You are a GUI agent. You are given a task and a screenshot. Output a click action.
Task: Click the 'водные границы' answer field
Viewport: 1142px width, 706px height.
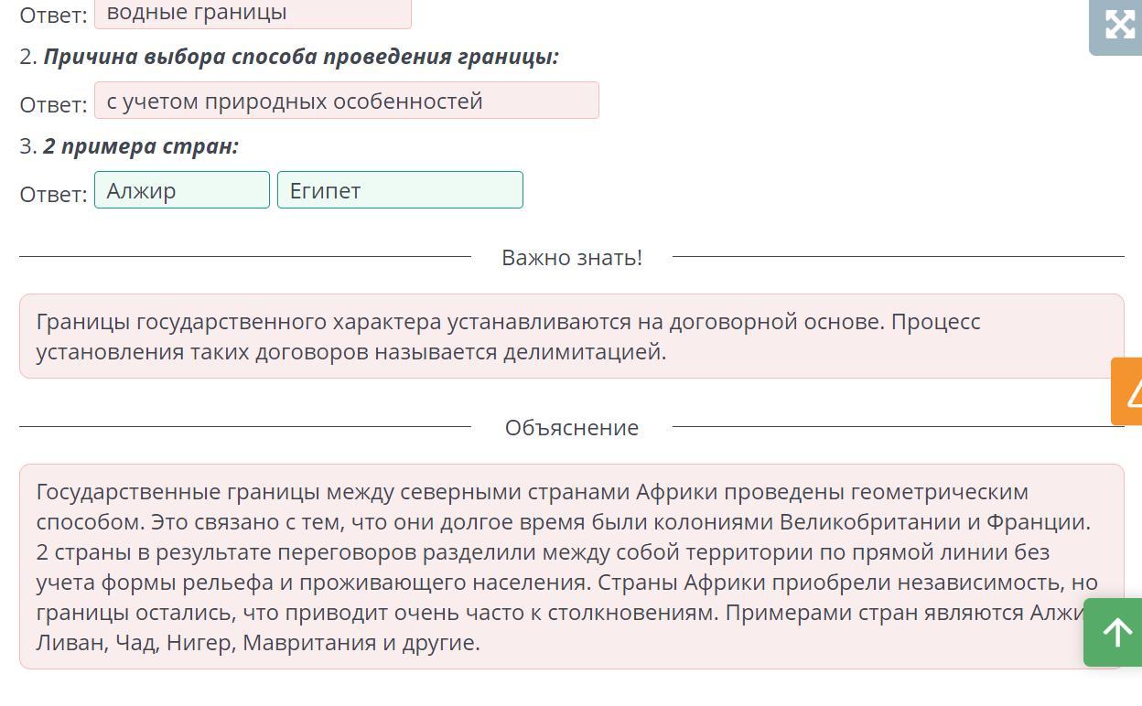point(253,13)
